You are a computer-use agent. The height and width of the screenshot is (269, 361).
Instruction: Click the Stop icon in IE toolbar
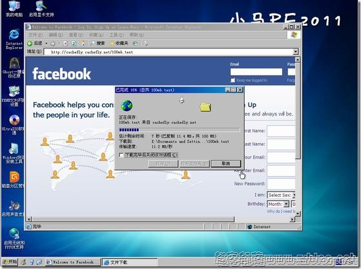pos(65,43)
